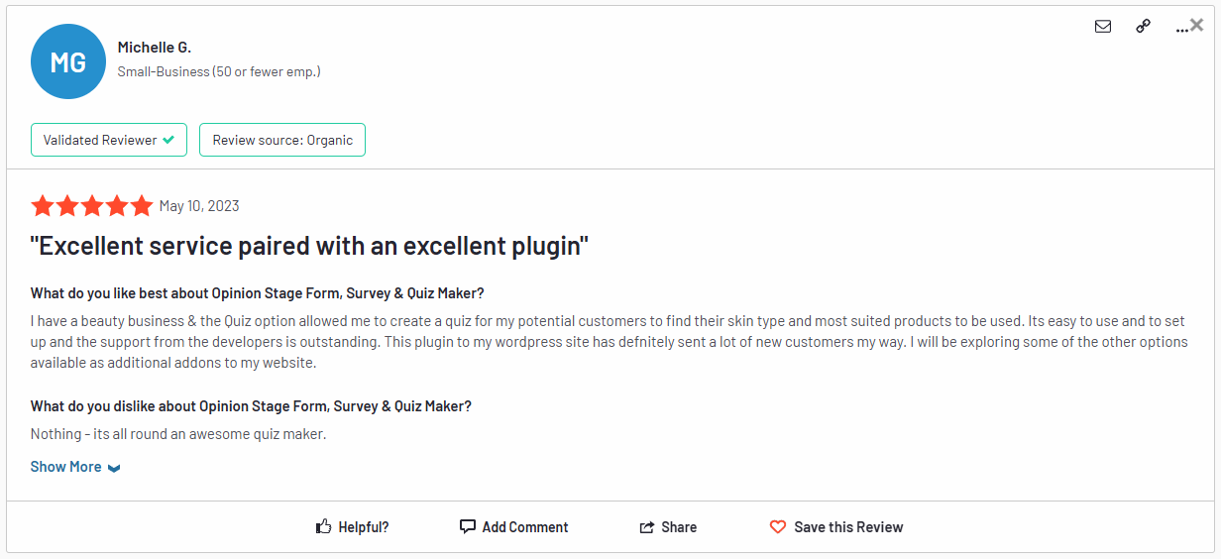The width and height of the screenshot is (1221, 559).
Task: Click the five-star rating display
Action: [x=91, y=206]
